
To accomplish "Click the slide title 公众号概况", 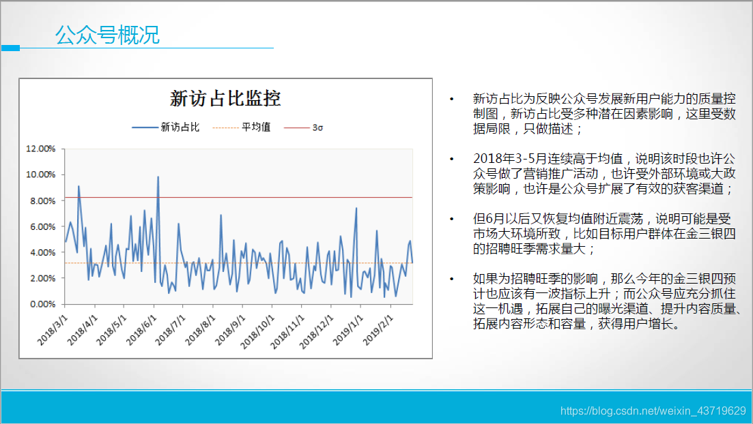I will [x=107, y=35].
